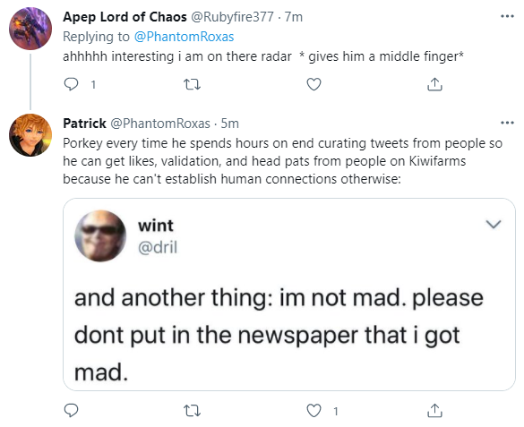Screen dimensions: 524x427
Task: Share Patrick's tweet via upload icon
Action: click(x=434, y=411)
